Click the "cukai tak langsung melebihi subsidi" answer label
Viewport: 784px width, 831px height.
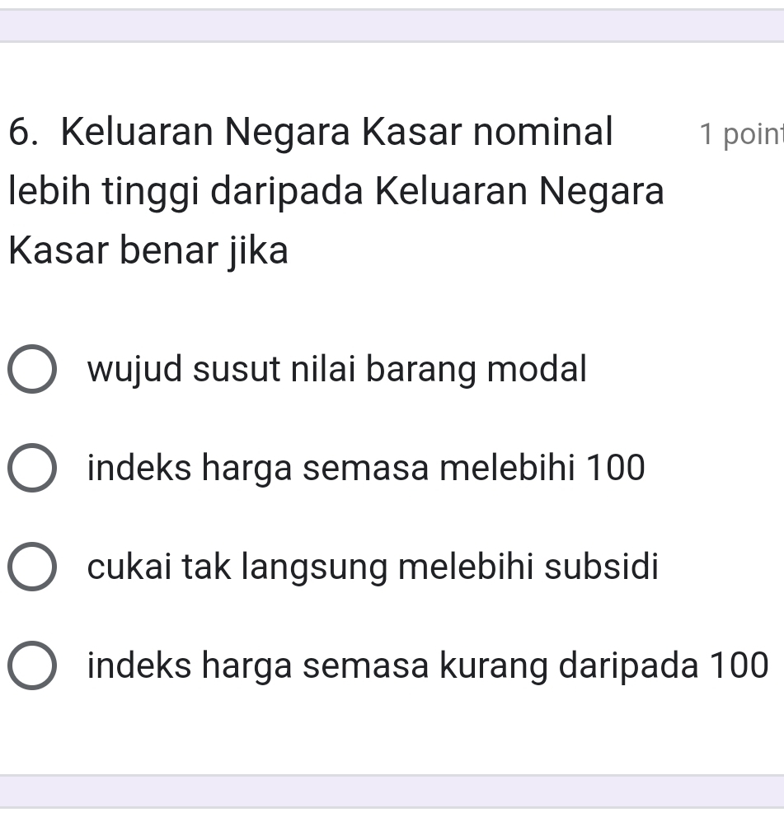373,567
